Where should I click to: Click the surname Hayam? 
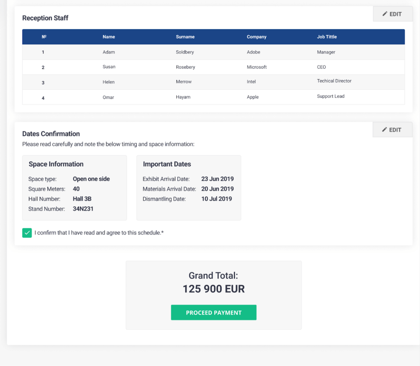click(x=183, y=97)
